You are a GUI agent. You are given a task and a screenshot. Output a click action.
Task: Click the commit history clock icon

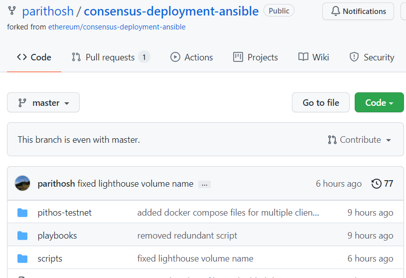pyautogui.click(x=377, y=184)
